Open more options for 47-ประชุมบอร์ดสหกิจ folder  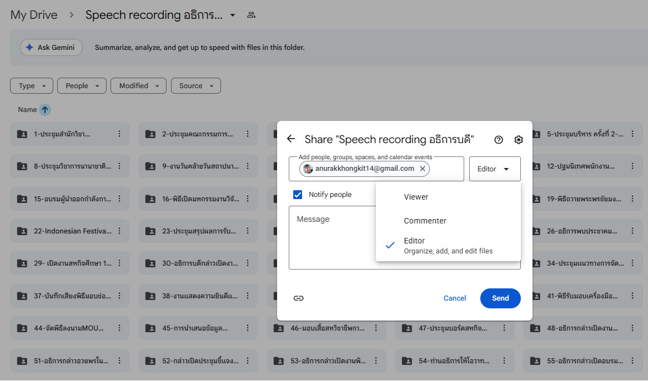(504, 328)
